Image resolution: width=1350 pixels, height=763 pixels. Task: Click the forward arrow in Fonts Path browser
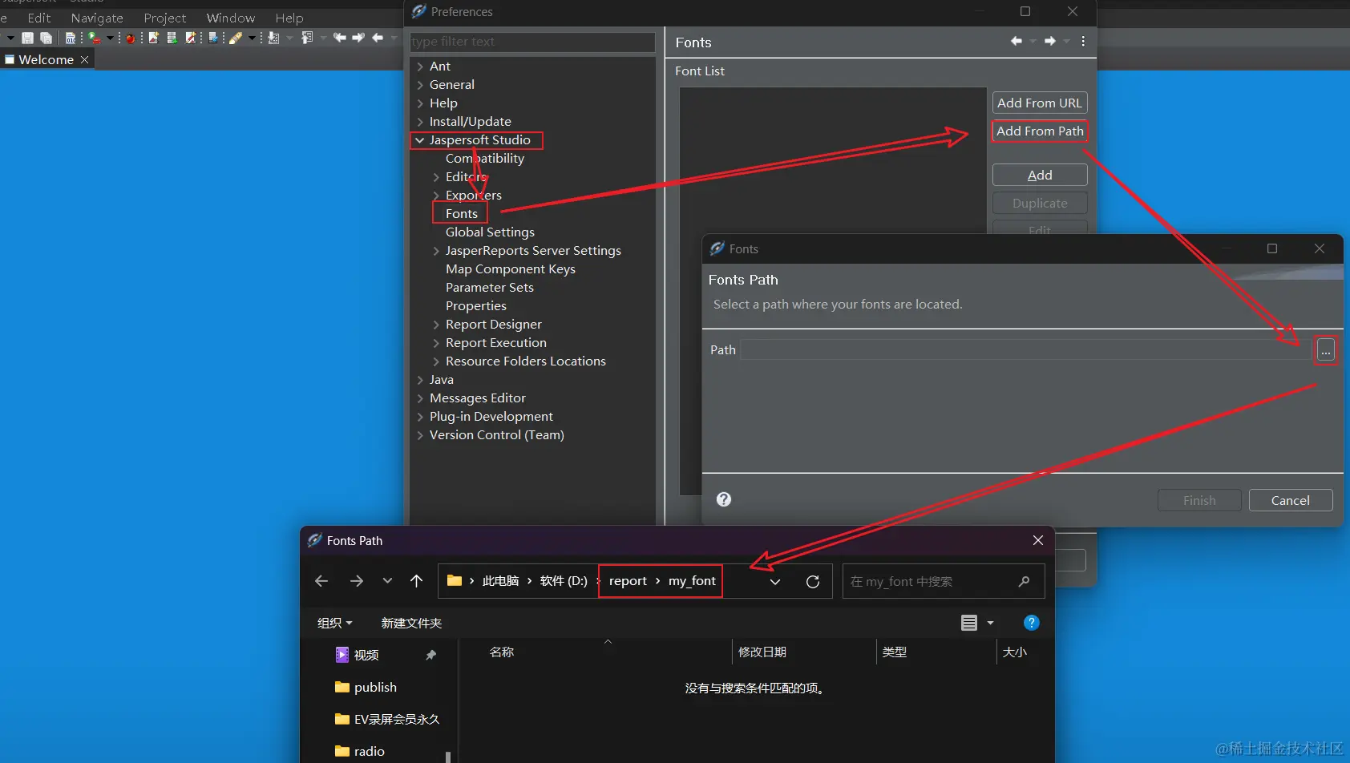click(357, 581)
